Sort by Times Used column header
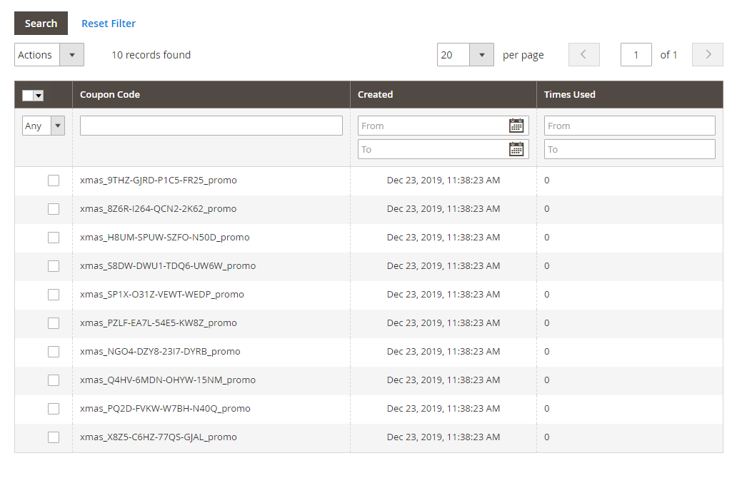This screenshot has width=742, height=488. click(570, 95)
